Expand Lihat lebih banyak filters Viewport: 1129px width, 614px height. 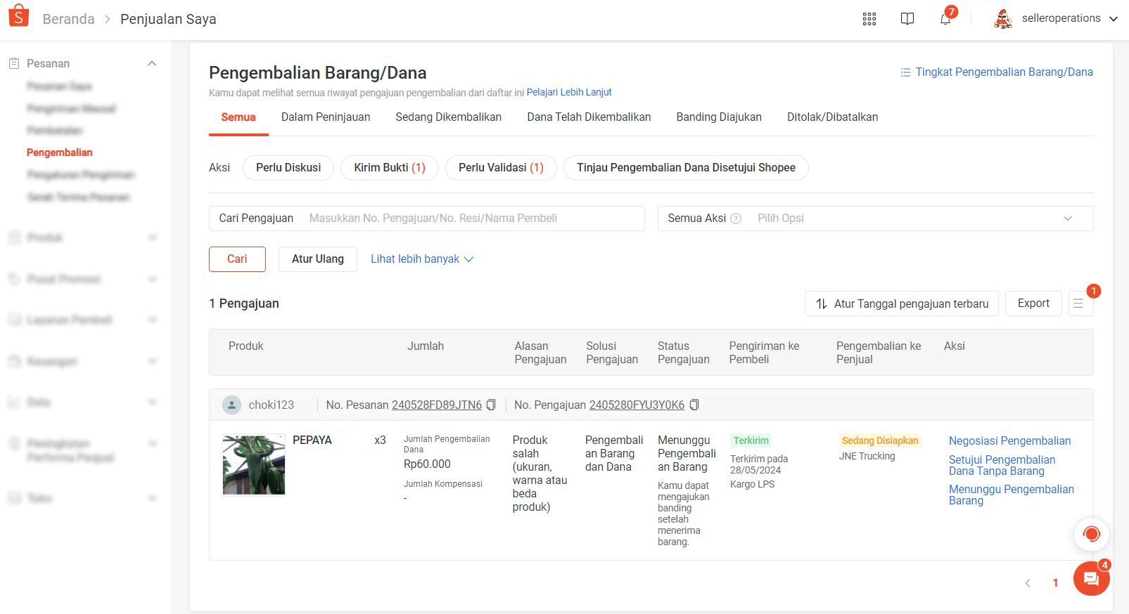(421, 259)
